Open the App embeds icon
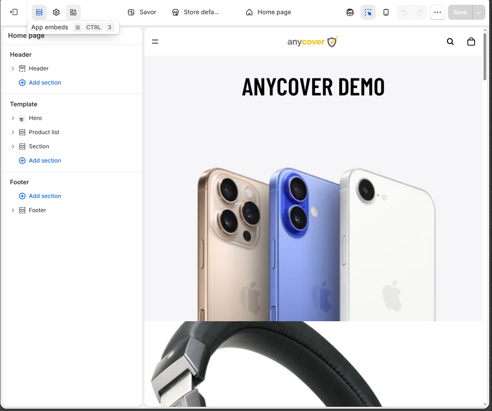Image resolution: width=492 pixels, height=411 pixels. [73, 12]
